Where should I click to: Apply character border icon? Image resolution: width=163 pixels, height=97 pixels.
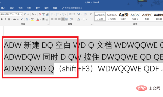[47, 14]
